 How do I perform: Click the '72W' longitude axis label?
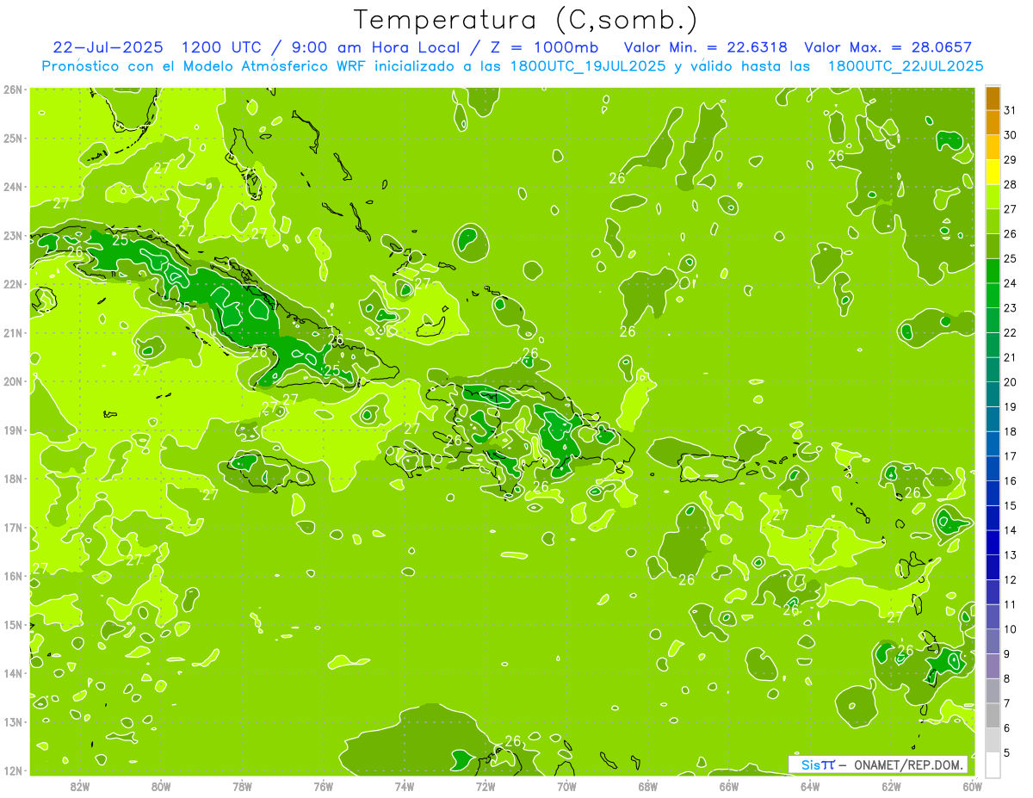tap(486, 785)
